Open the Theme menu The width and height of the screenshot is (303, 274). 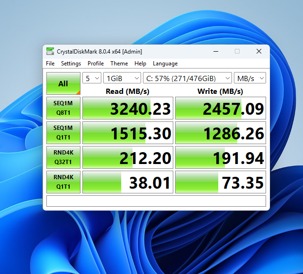119,64
